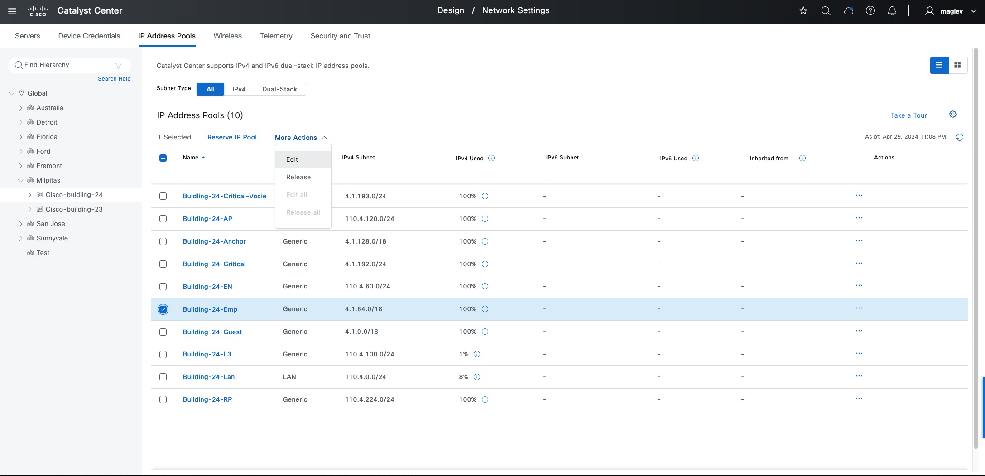
Task: Check the Building-24-Critical row checkbox
Action: [163, 264]
